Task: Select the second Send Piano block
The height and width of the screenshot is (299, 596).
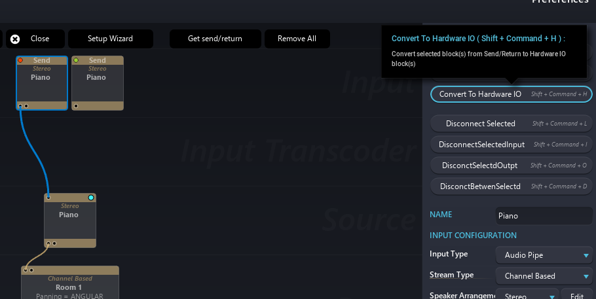Action: point(97,82)
